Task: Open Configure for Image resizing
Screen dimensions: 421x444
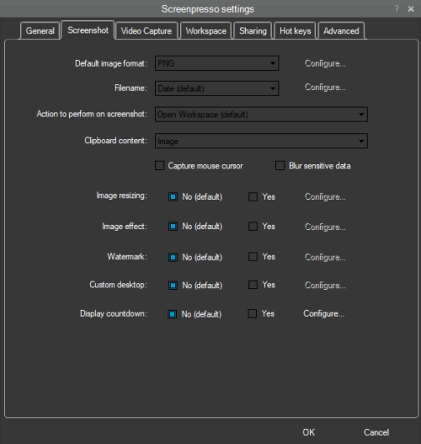Action: tap(325, 197)
